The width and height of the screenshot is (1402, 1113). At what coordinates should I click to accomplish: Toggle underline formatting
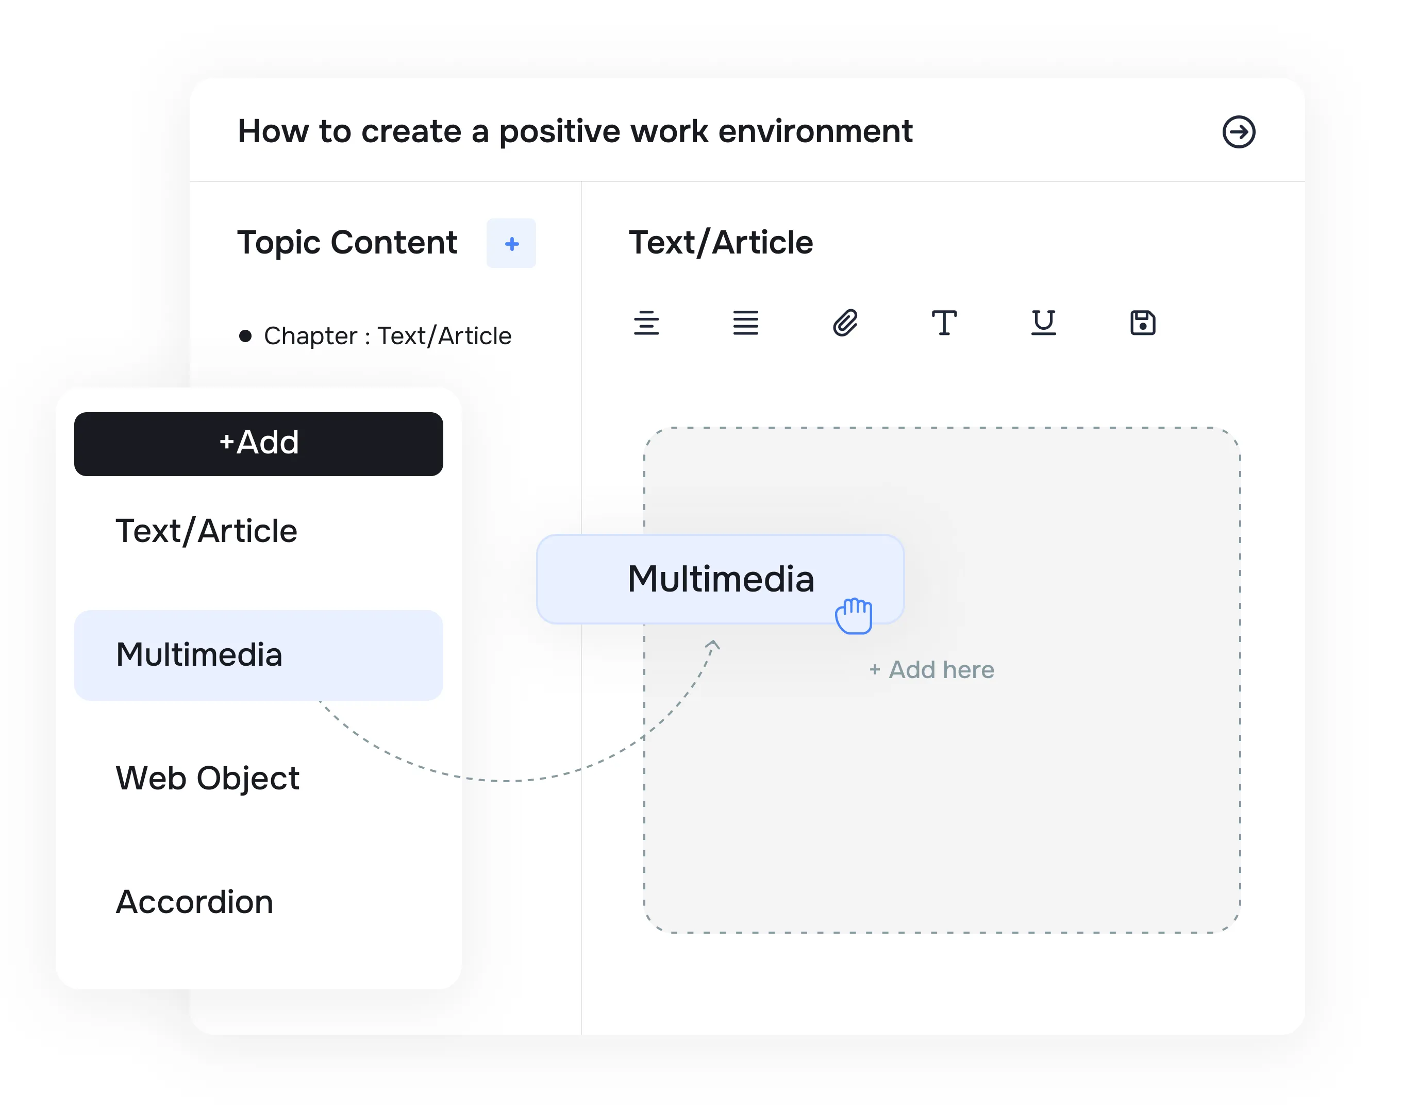pyautogui.click(x=1043, y=323)
